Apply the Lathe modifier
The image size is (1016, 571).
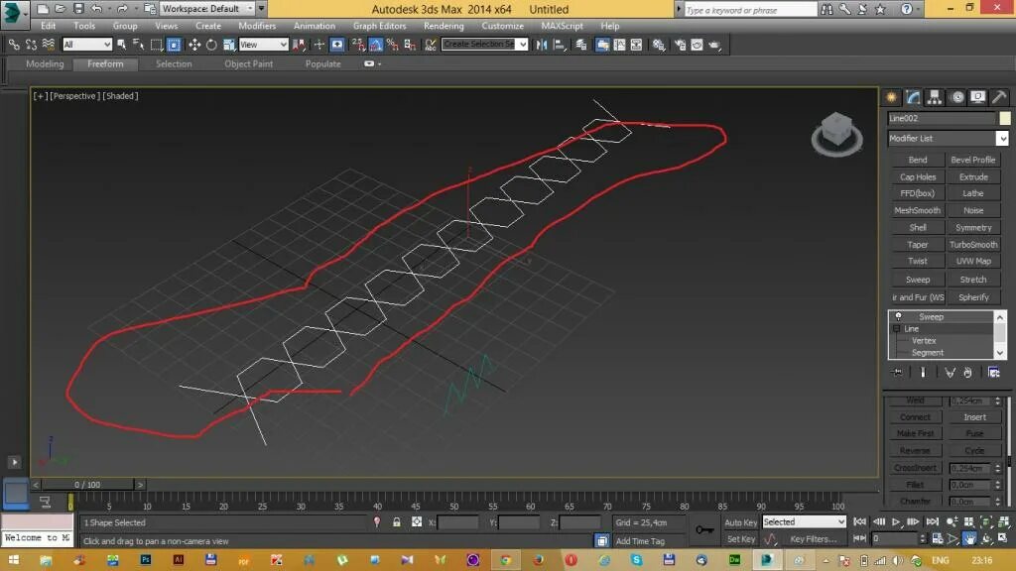point(973,192)
